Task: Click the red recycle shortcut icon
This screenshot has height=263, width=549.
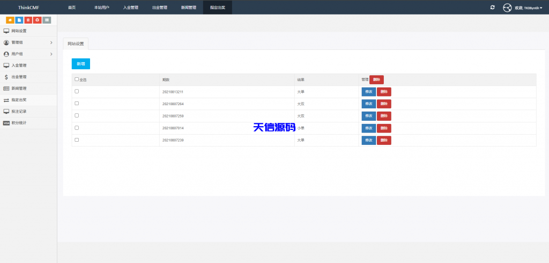Action: (37, 20)
